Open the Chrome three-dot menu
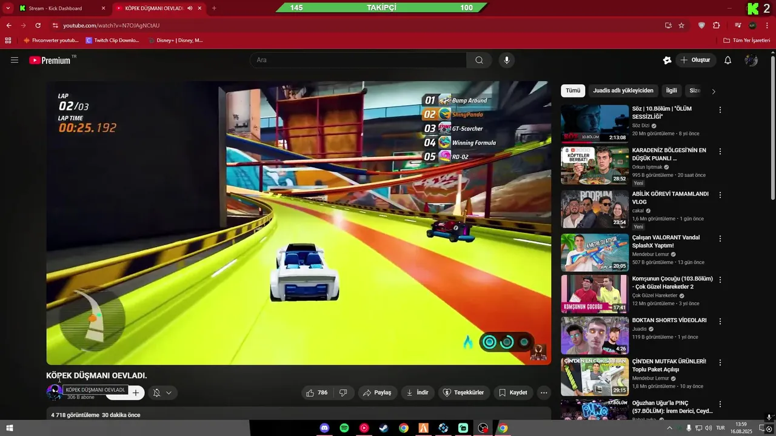This screenshot has width=776, height=436. point(767,25)
